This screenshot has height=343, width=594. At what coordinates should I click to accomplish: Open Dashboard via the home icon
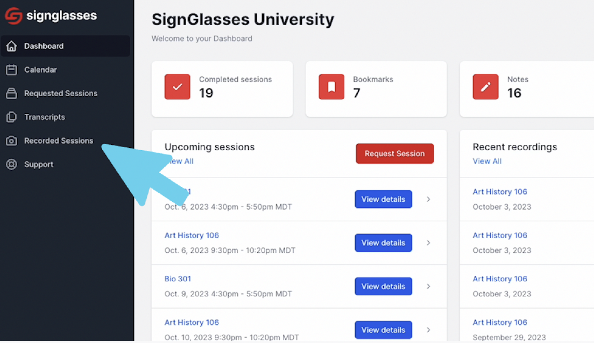(x=11, y=46)
